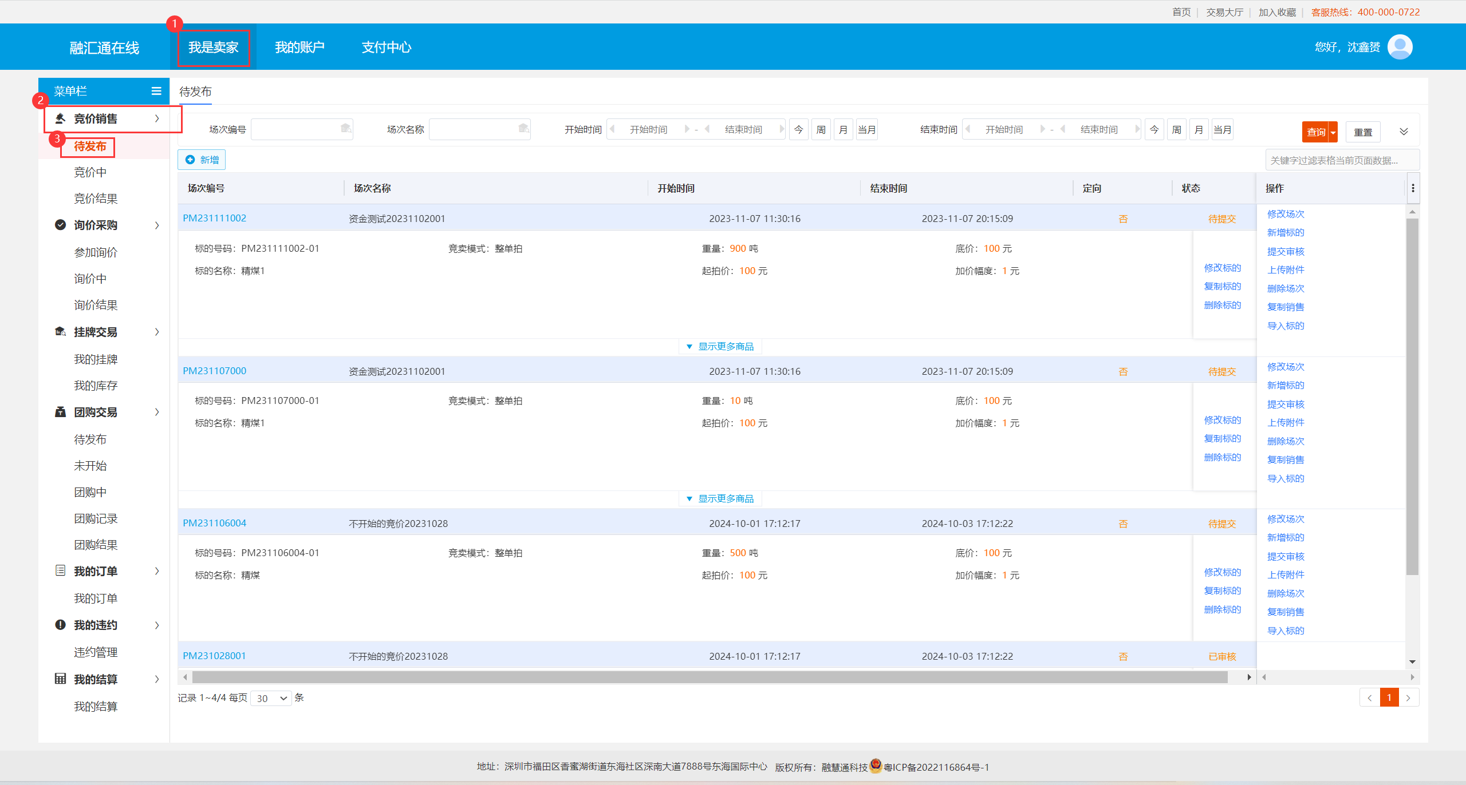
Task: Collapse the 菜单栏 hamburger icon
Action: [x=156, y=91]
